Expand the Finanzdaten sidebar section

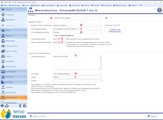coord(25,77)
